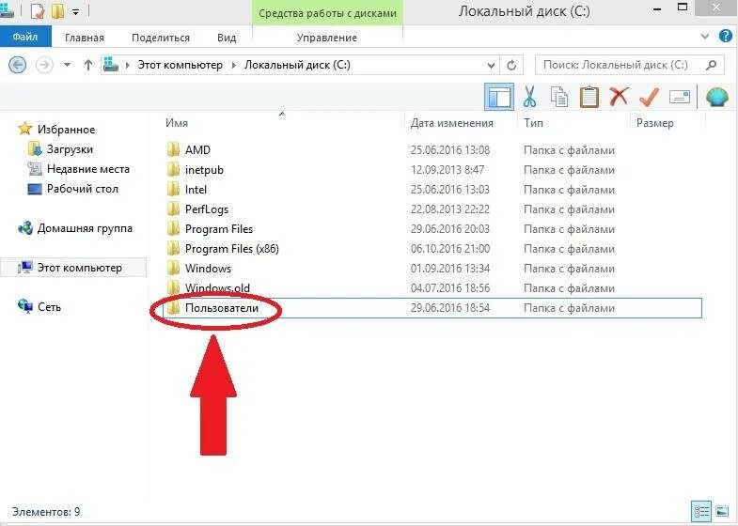This screenshot has width=738, height=526.
Task: Select Сеть in navigation pane
Action: 49,307
